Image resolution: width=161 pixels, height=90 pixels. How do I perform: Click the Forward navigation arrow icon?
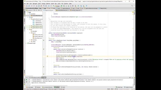pyautogui.click(x=51, y=6)
